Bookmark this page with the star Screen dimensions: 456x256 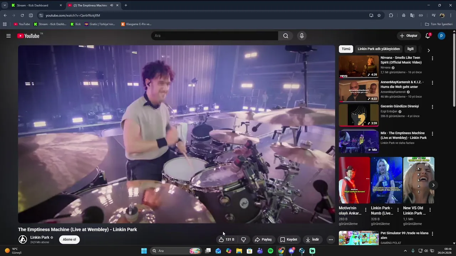(379, 15)
